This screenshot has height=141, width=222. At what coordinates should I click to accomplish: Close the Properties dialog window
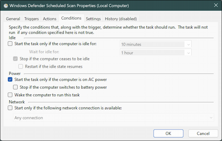[x=216, y=5]
